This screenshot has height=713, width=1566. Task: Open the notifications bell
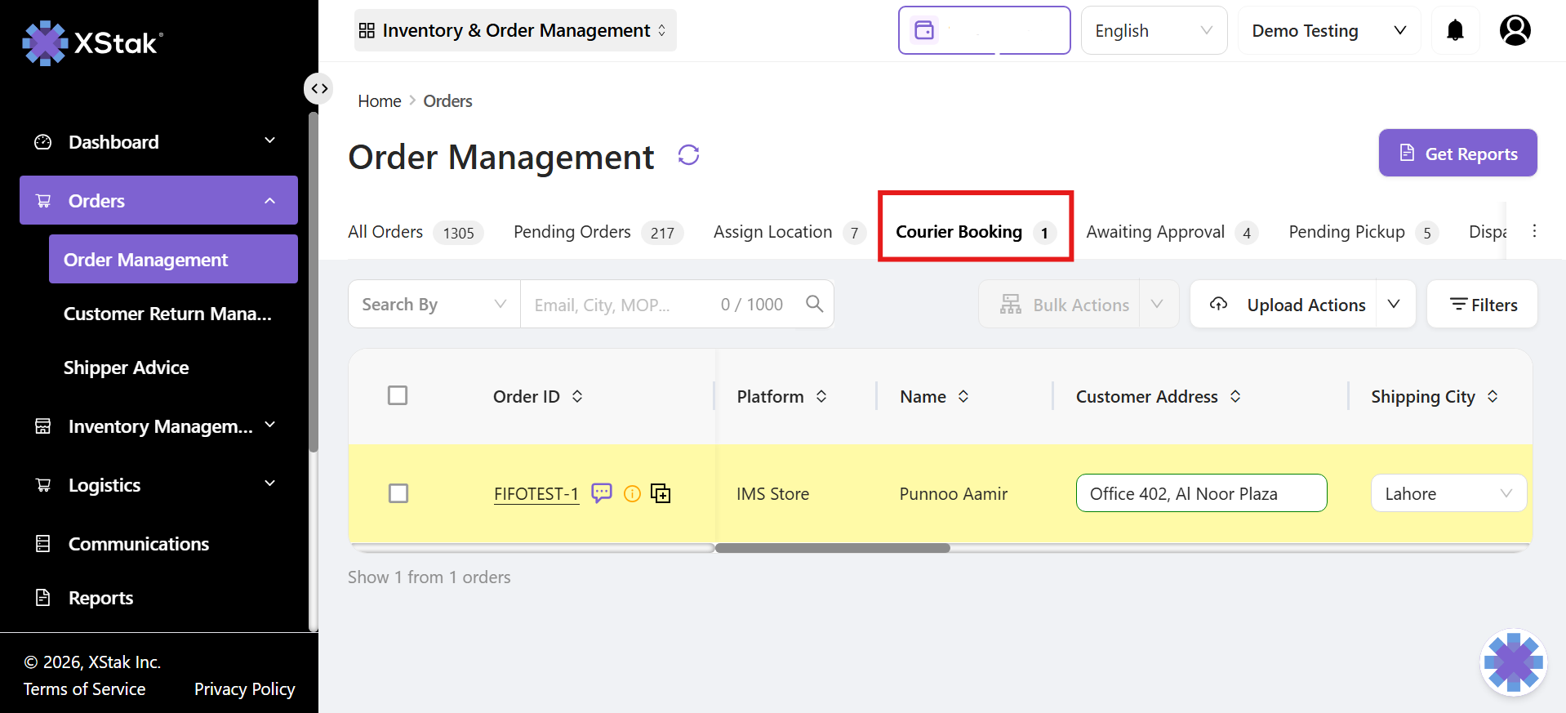(x=1455, y=31)
